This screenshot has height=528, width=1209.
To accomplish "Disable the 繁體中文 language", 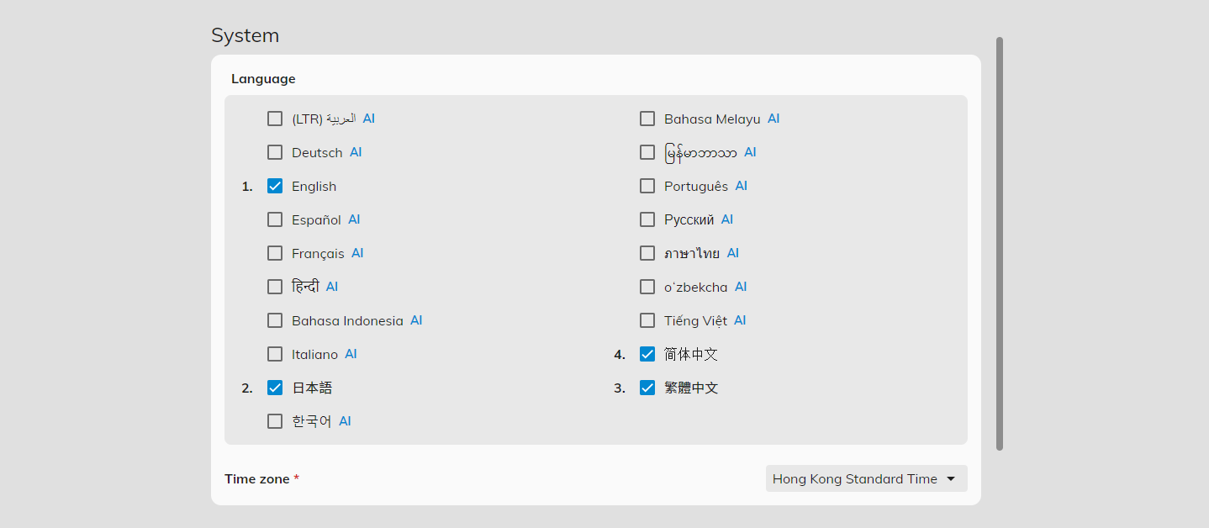I will point(647,388).
